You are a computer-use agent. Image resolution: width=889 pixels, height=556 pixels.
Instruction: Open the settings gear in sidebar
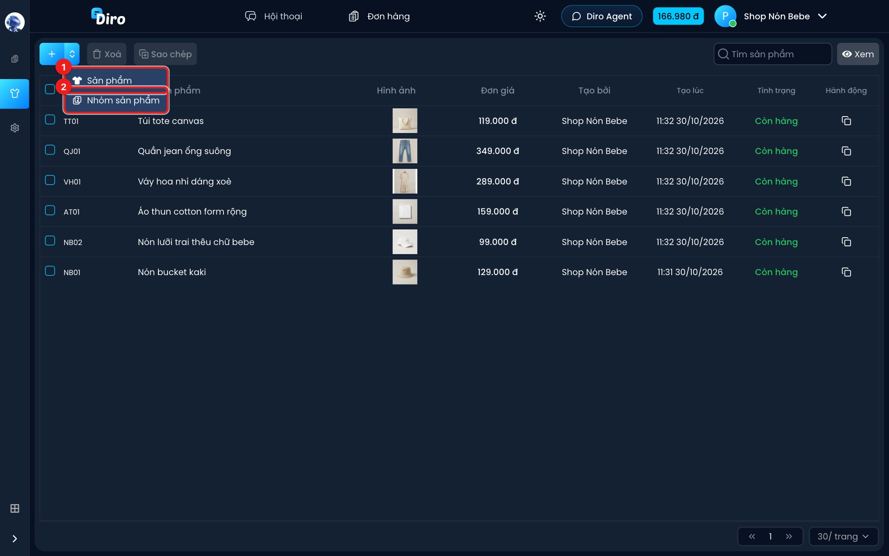coord(14,128)
